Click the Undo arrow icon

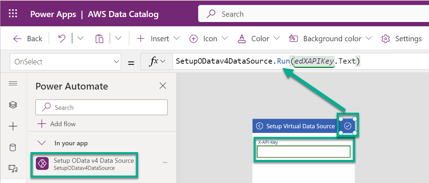pos(62,38)
